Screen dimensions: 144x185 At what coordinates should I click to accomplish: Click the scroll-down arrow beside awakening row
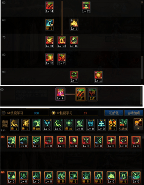click(141, 103)
